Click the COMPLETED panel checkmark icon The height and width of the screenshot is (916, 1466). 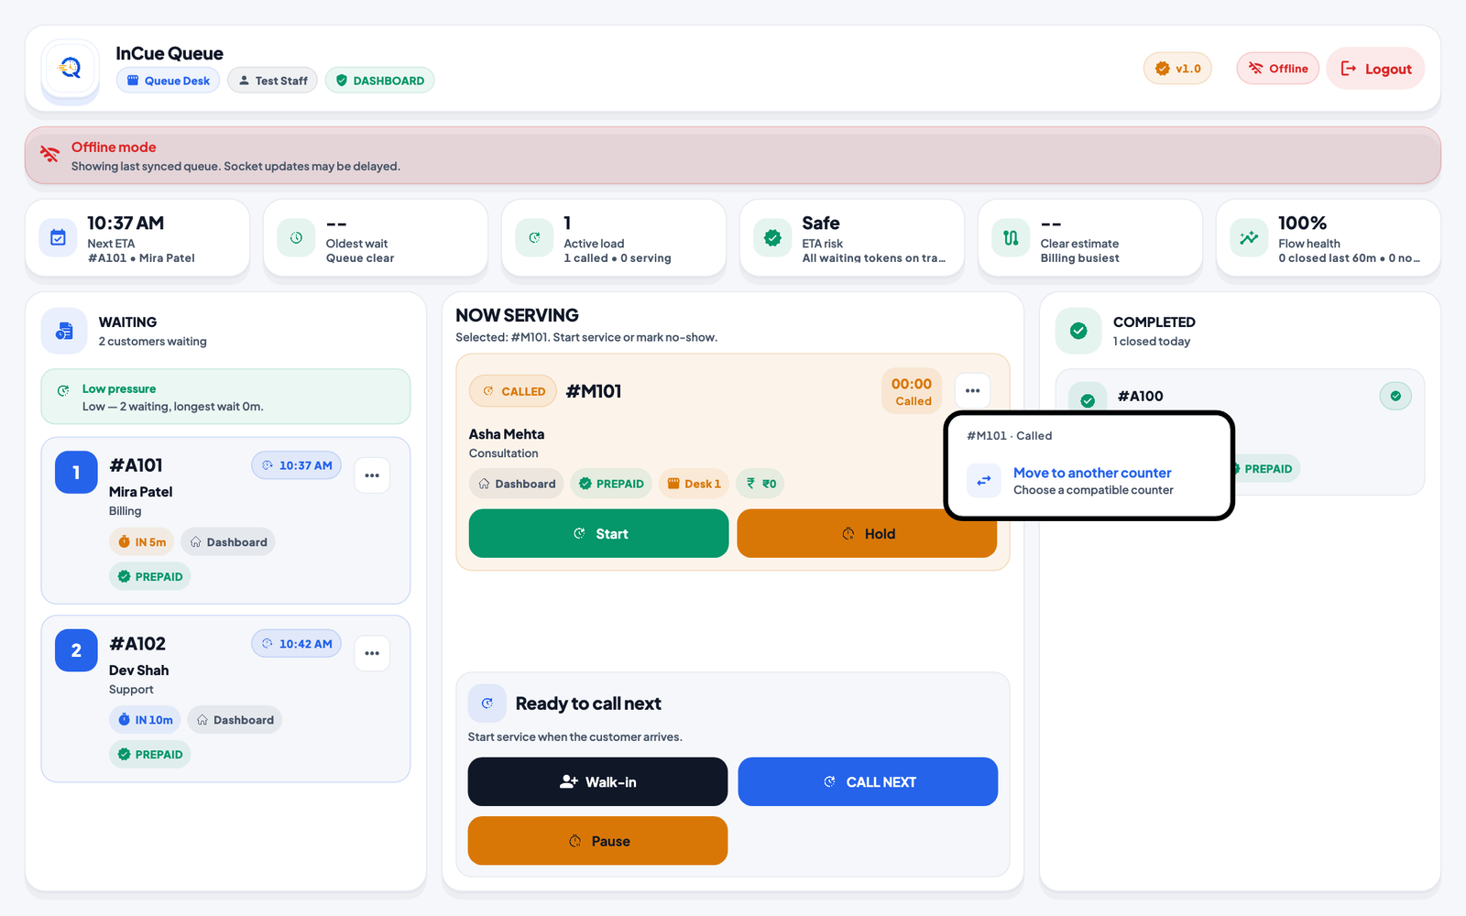[1078, 331]
